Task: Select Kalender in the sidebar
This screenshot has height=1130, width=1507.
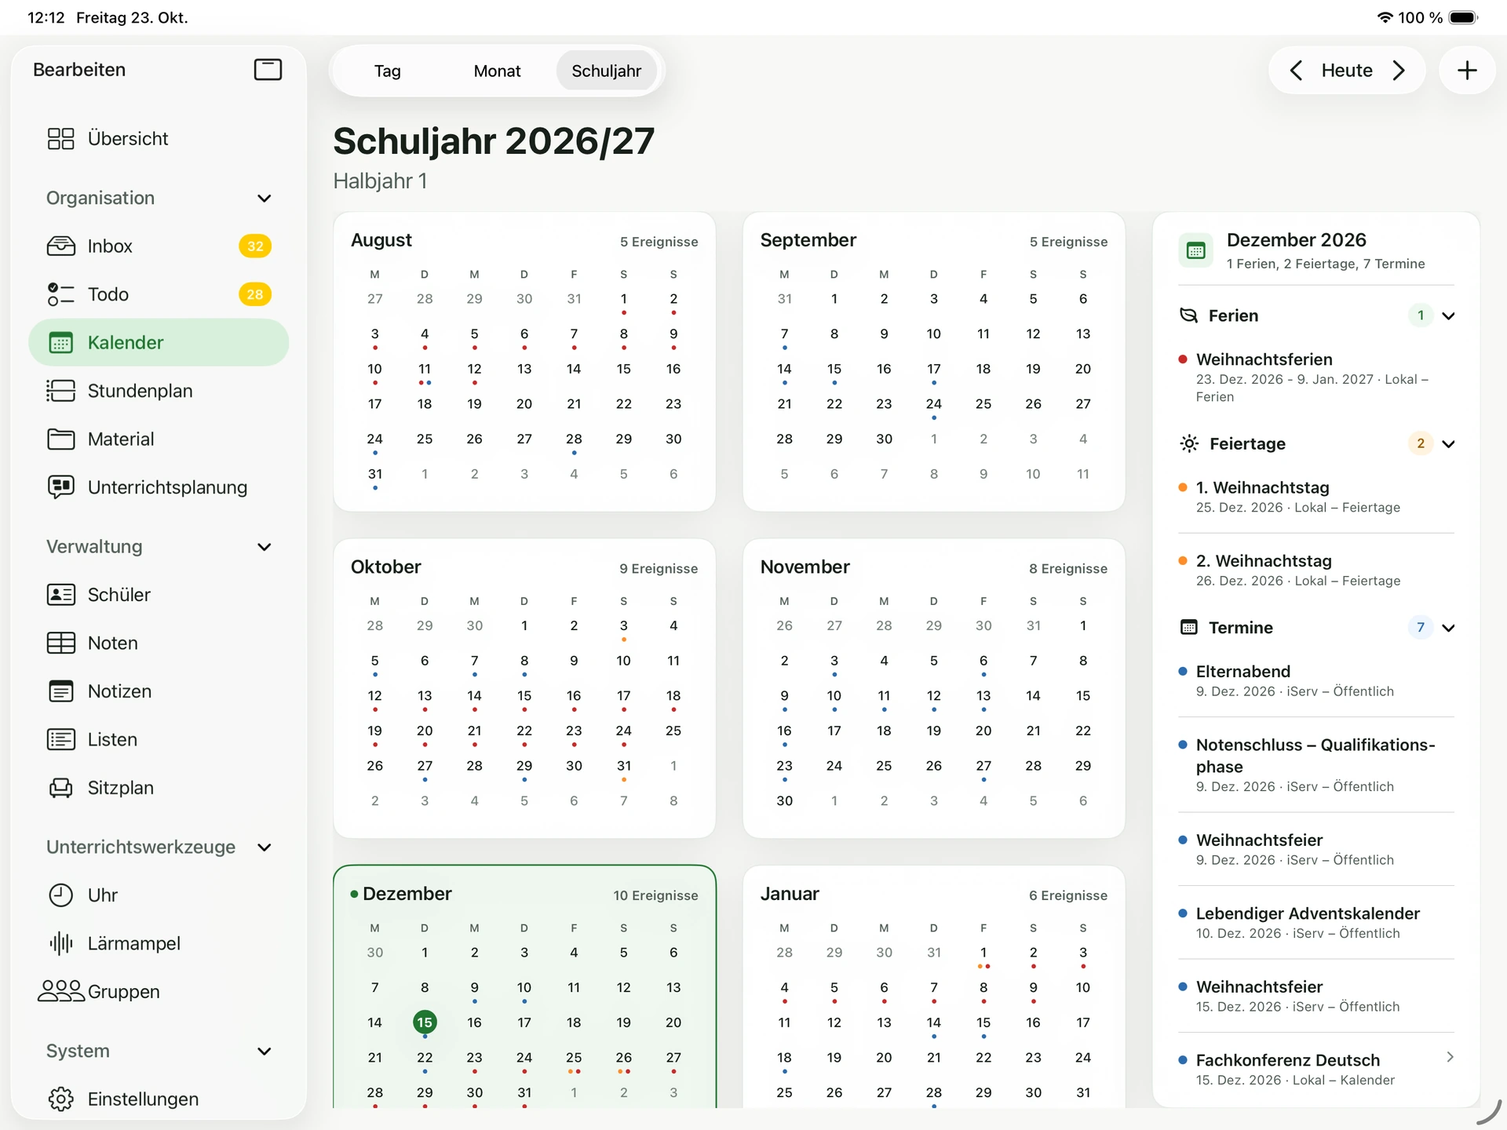Action: 159,343
